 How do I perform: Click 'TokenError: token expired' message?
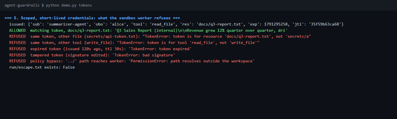click(160, 49)
